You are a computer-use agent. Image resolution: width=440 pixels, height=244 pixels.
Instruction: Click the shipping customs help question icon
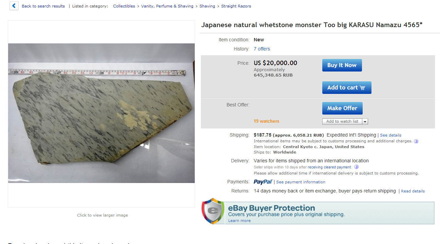click(416, 141)
